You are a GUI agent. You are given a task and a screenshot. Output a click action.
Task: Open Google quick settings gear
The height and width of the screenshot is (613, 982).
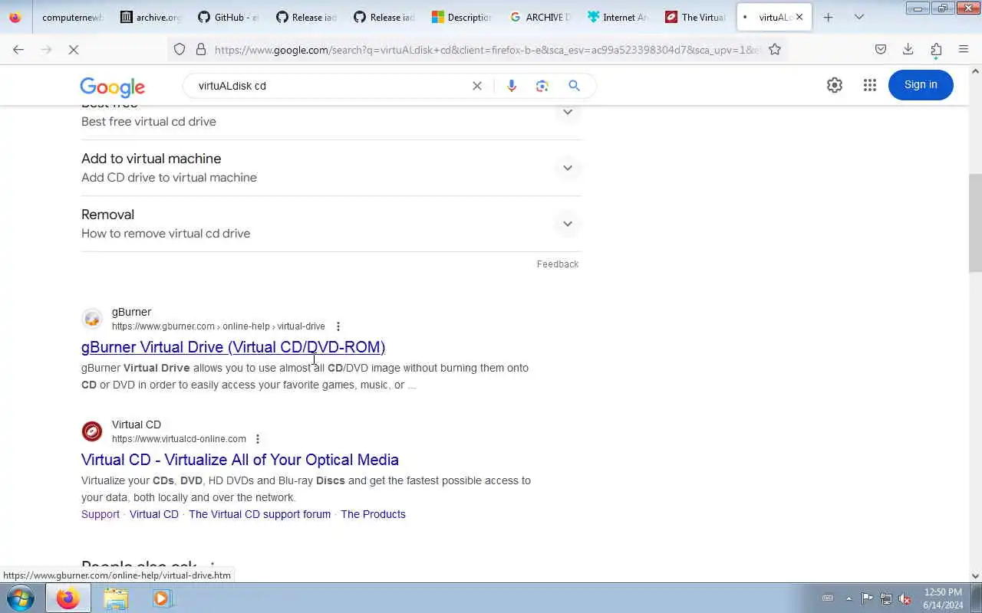[835, 85]
